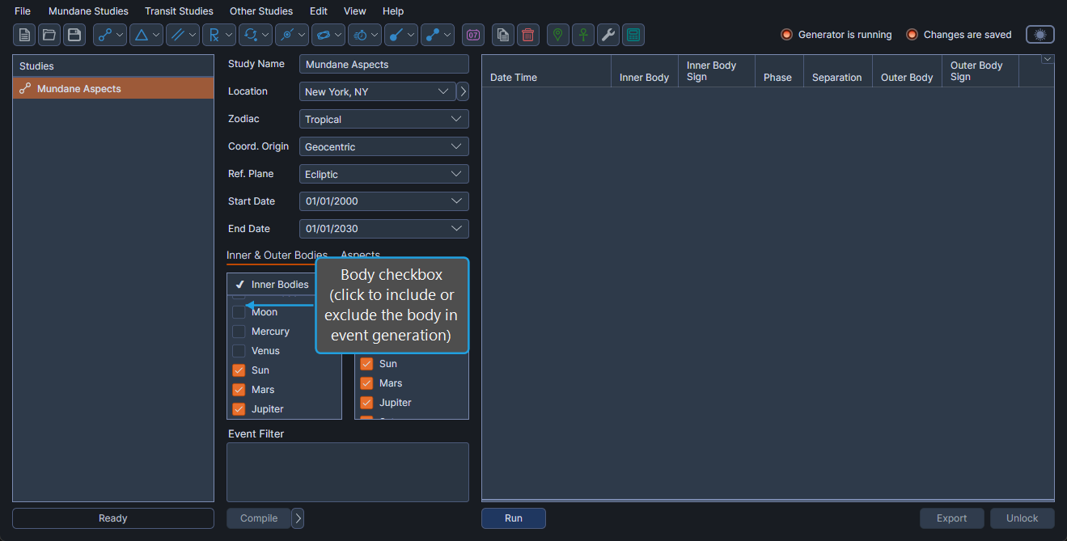Click the Save floppy disk icon
Image resolution: width=1067 pixels, height=541 pixels.
click(x=74, y=35)
